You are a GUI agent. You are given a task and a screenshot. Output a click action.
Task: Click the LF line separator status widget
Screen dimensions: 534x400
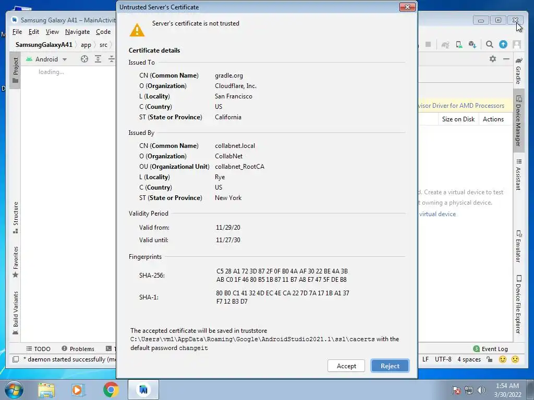426,359
